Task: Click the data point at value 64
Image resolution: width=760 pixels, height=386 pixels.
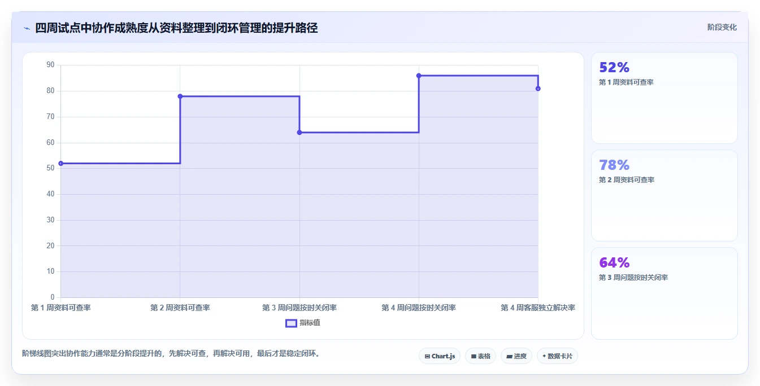Action: 299,133
